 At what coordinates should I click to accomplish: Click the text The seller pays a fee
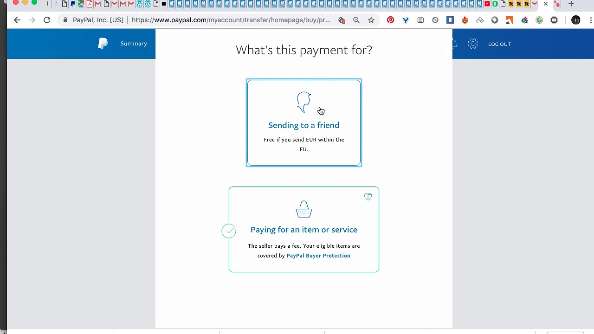274,246
